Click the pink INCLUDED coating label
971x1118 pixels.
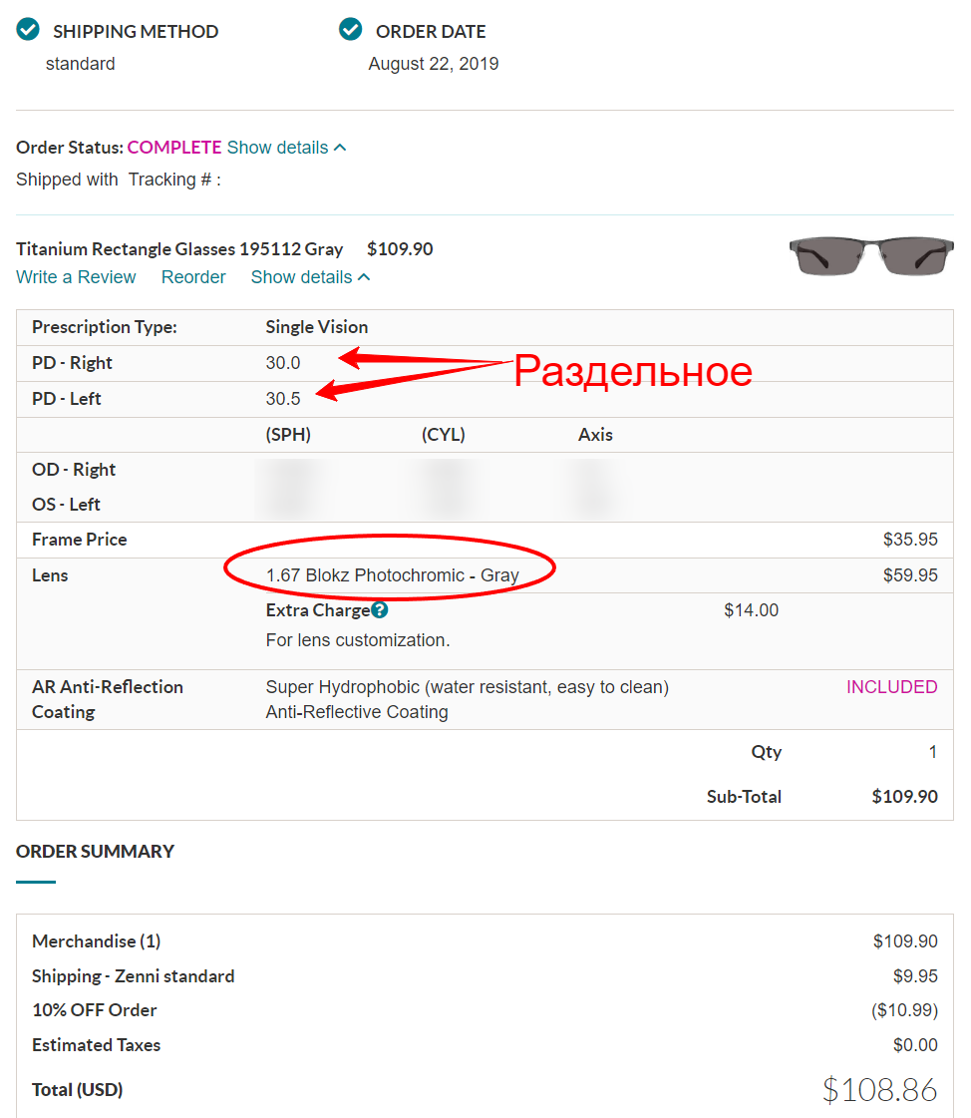point(891,687)
